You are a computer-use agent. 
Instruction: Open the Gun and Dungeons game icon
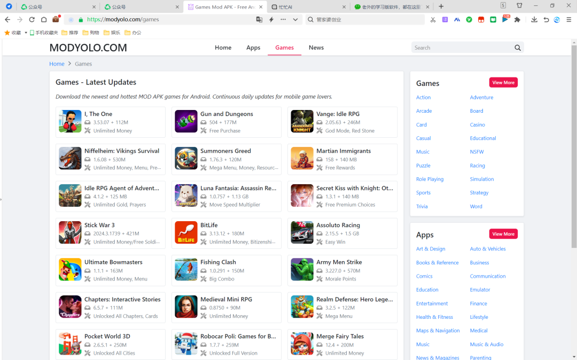[186, 121]
